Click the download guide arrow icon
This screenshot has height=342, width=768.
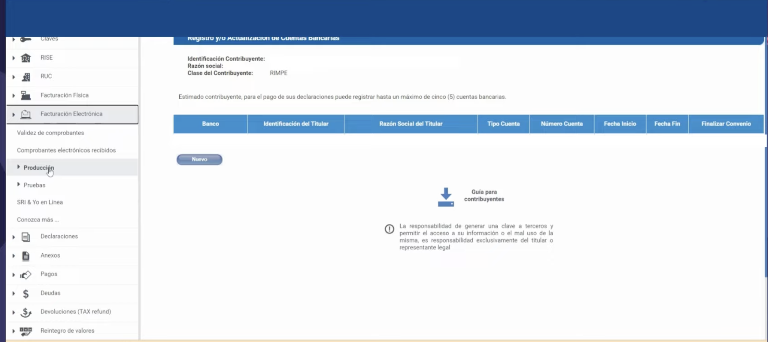(x=446, y=197)
